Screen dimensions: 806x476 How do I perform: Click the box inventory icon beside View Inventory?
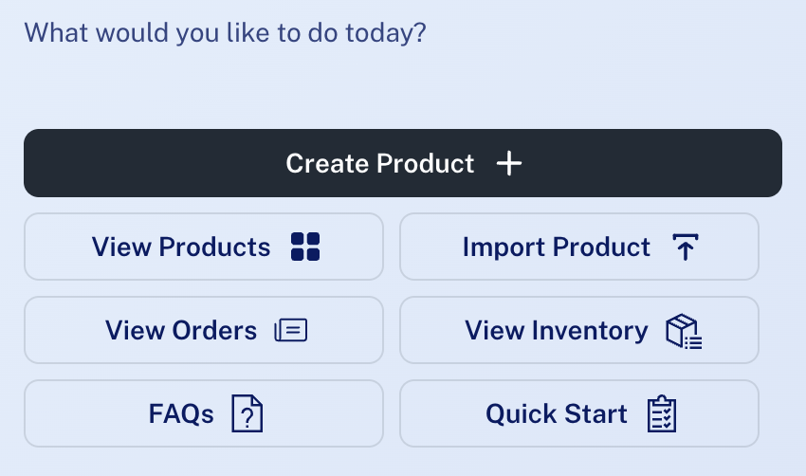tap(684, 331)
